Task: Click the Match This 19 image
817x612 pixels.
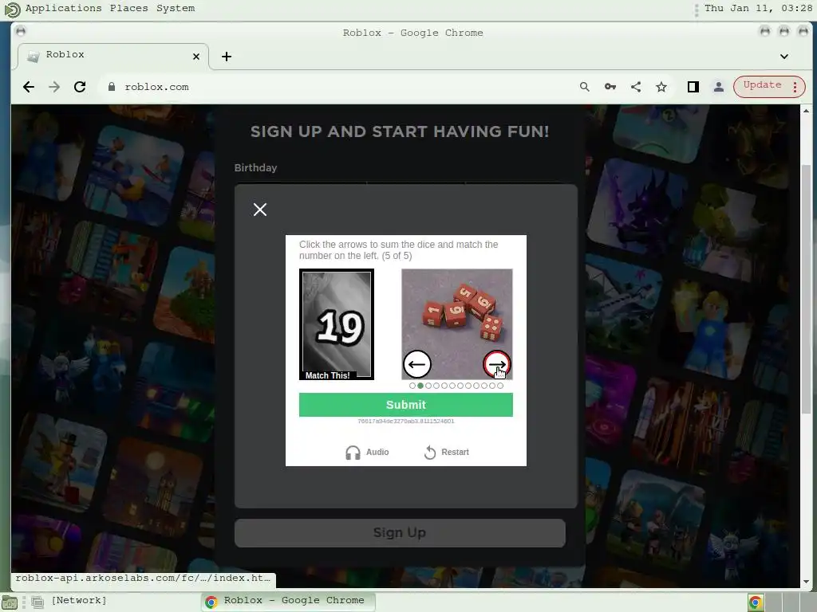Action: (x=336, y=324)
